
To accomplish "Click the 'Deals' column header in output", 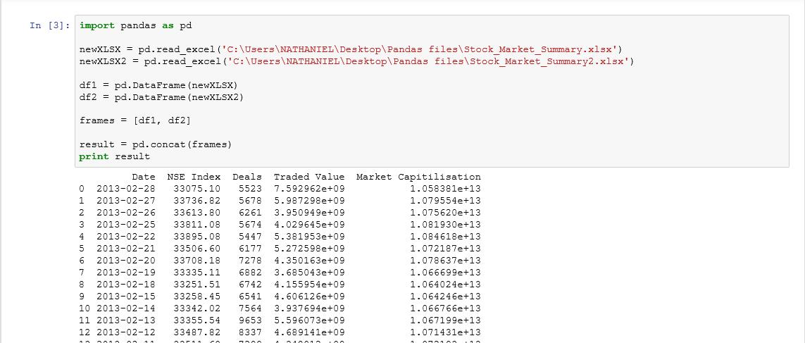I will tap(247, 177).
